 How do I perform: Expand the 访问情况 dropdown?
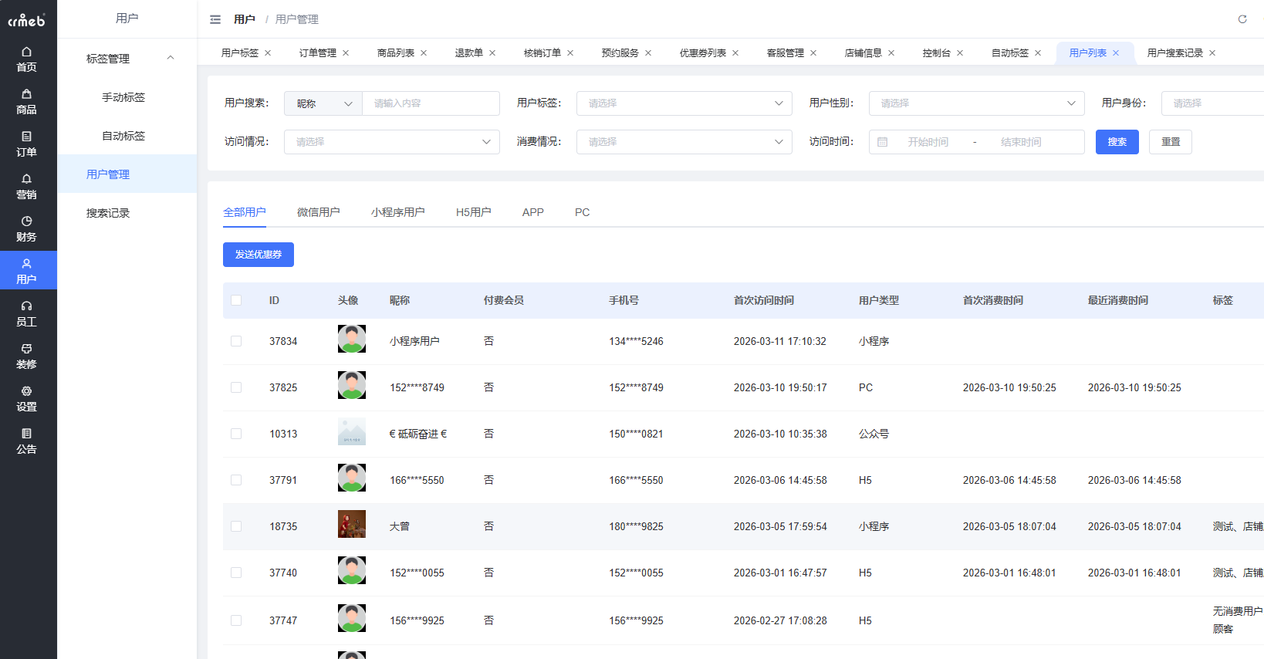point(391,142)
